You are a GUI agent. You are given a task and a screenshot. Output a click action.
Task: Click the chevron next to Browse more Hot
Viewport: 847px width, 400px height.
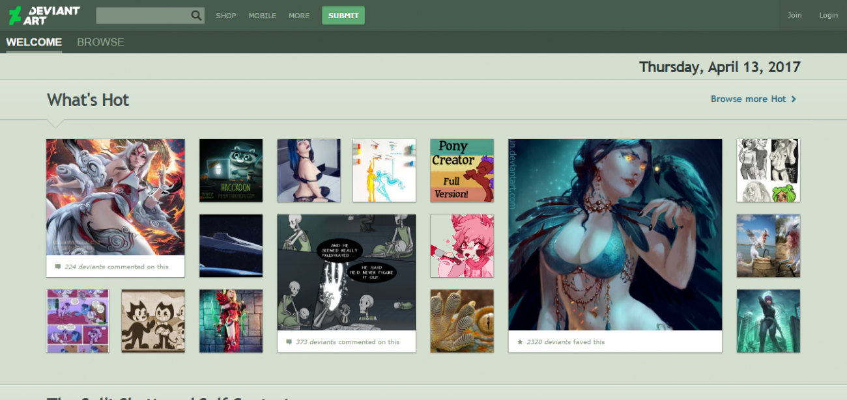[794, 99]
